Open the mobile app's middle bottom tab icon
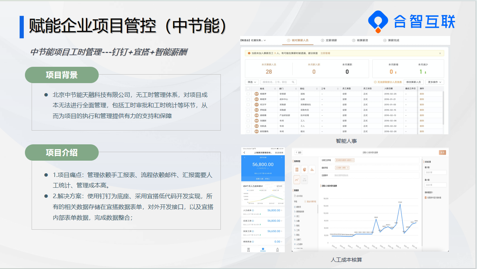 point(263,249)
